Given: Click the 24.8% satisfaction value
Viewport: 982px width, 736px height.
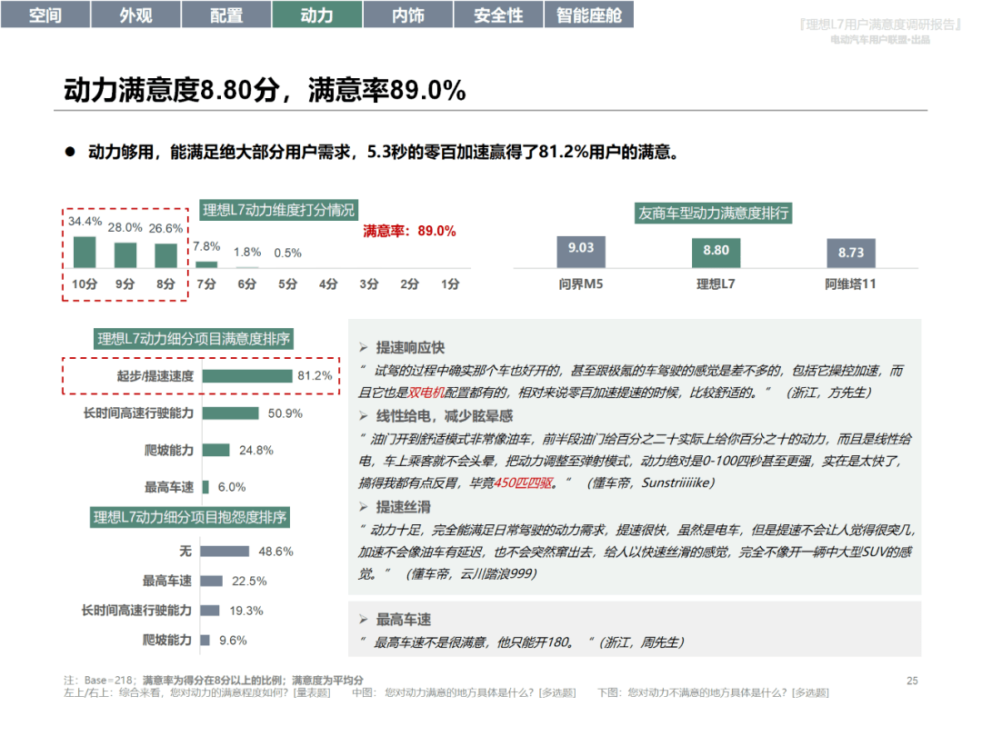Looking at the screenshot, I should pos(256,451).
